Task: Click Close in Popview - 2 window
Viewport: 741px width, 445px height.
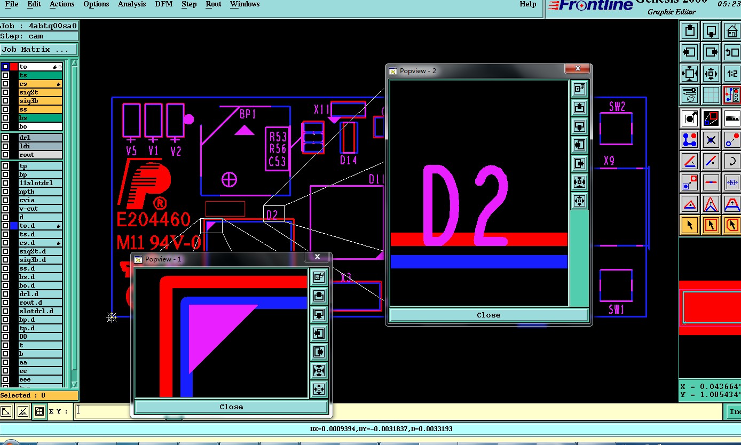Action: 488,315
